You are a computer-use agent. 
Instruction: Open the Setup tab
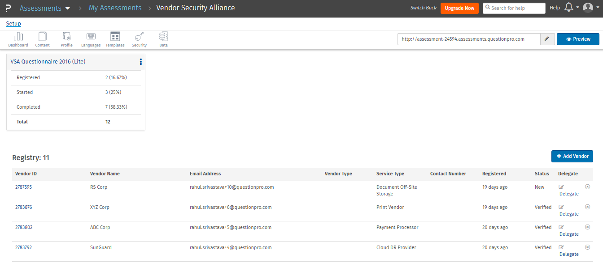pyautogui.click(x=13, y=24)
